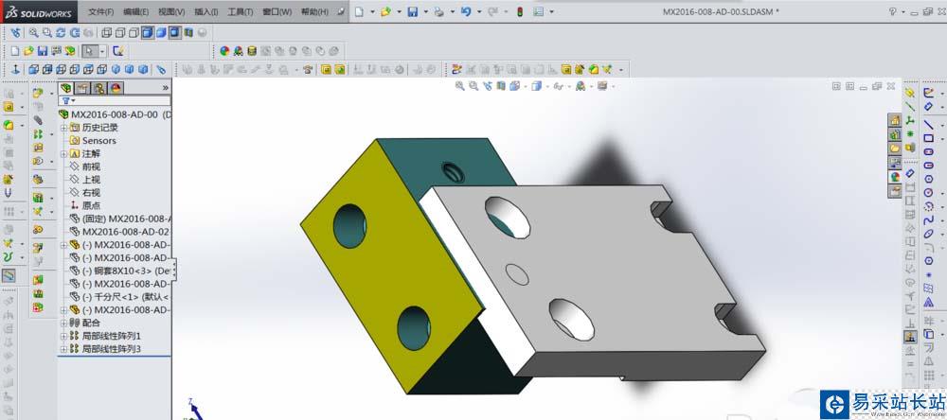
Task: Click Zoom to Fit in heads-up view toolbar
Action: [x=459, y=86]
